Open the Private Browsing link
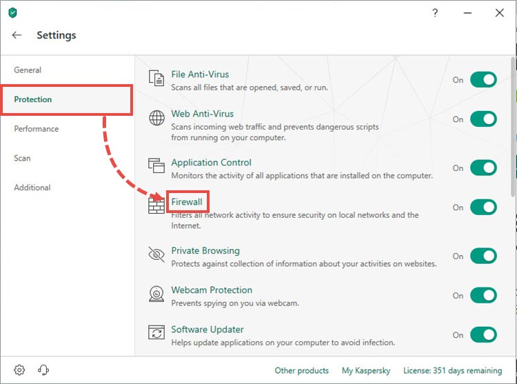The width and height of the screenshot is (517, 384). coord(205,250)
